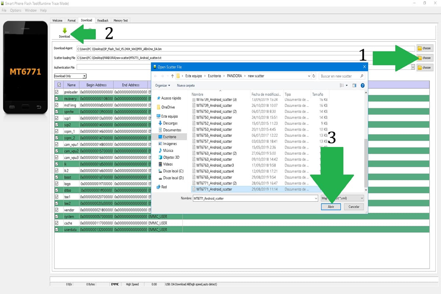Click the Abrir button
This screenshot has height=294, width=441.
(331, 207)
